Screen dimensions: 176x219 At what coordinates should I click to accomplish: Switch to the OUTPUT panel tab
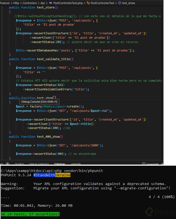tap(19, 164)
